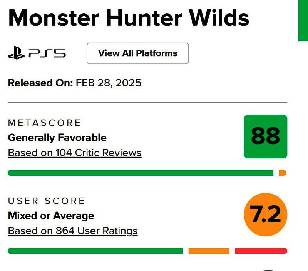Select green positive segment of critic reviews bar

(x=141, y=173)
